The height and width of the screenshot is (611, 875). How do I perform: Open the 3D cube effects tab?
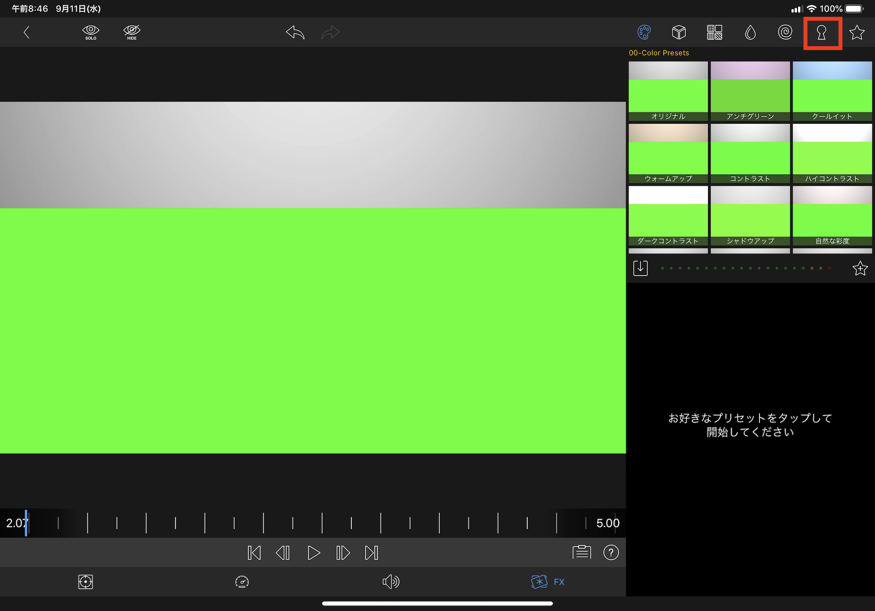click(x=679, y=32)
